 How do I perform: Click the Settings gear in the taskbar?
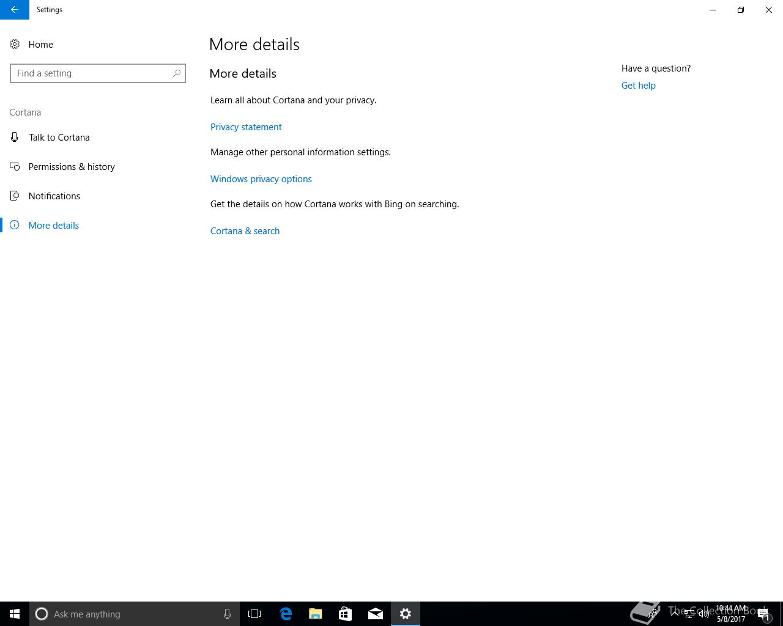(406, 614)
